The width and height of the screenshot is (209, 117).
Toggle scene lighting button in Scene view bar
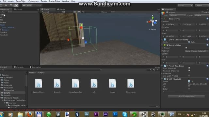point(75,12)
